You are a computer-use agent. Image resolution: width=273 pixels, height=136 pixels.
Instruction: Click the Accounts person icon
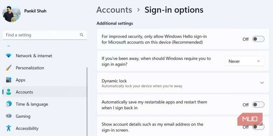pos(9,92)
